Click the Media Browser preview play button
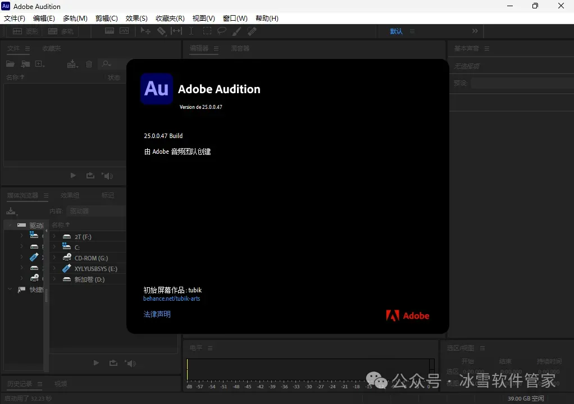This screenshot has width=574, height=404. click(96, 362)
